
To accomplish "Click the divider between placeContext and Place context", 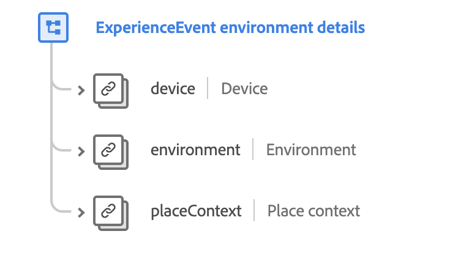I will click(254, 211).
